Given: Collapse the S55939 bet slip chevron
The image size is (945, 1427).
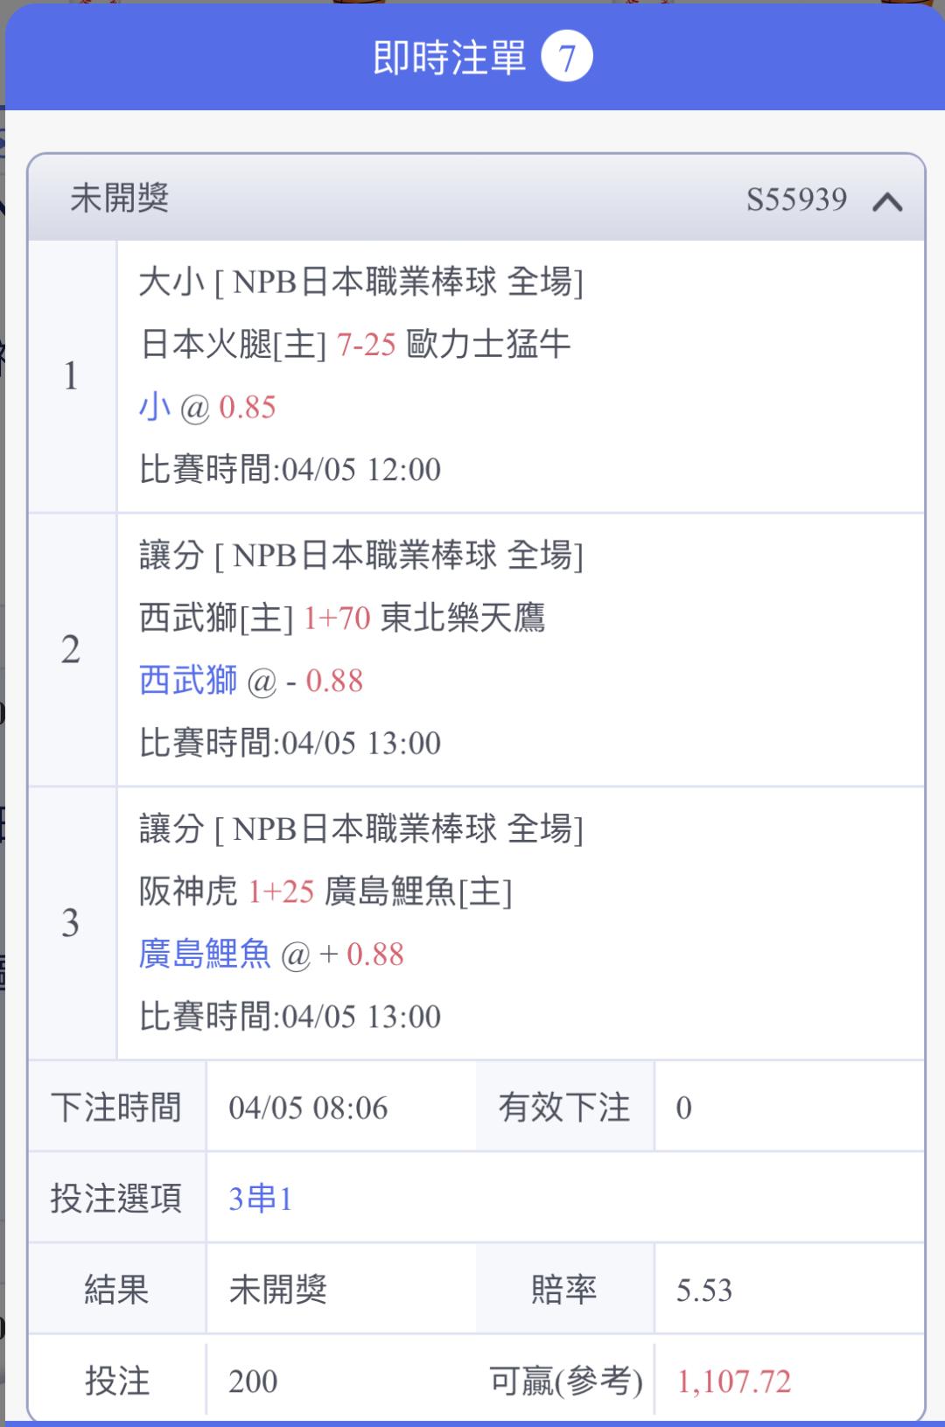Looking at the screenshot, I should coord(886,202).
